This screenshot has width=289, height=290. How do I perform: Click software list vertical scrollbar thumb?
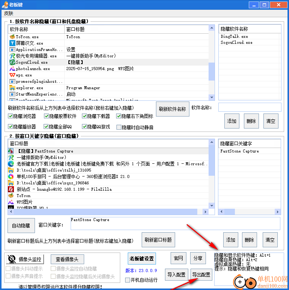point(212,72)
